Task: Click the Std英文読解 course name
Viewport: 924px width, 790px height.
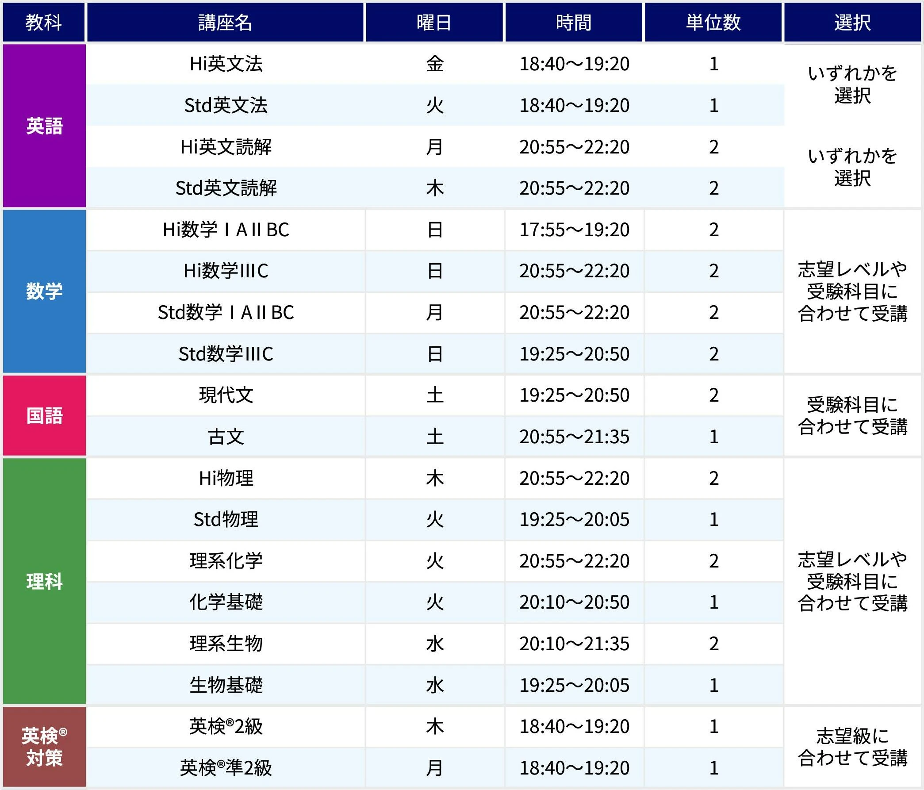Action: tap(226, 188)
